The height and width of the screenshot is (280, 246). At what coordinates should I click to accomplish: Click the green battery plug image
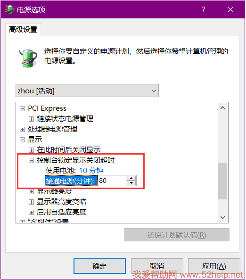click(28, 58)
